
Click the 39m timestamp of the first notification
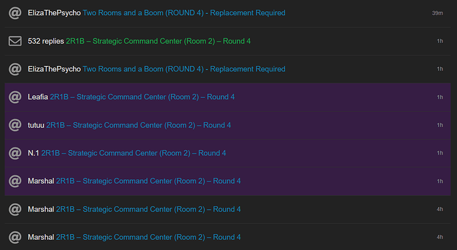tap(438, 13)
